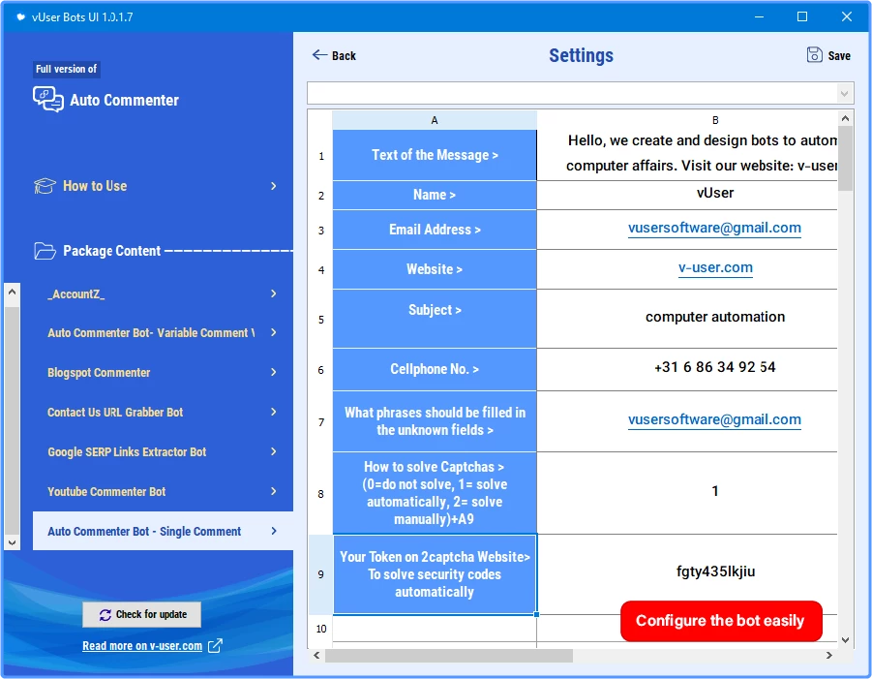Click the message text cell in column B

[x=687, y=155]
